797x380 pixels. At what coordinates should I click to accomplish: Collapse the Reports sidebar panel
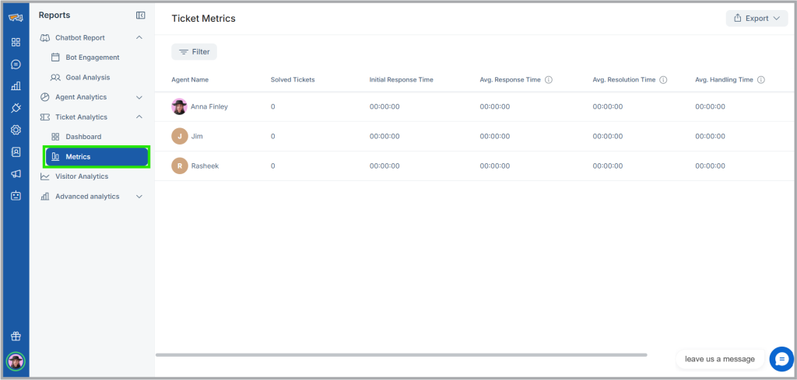(x=141, y=16)
